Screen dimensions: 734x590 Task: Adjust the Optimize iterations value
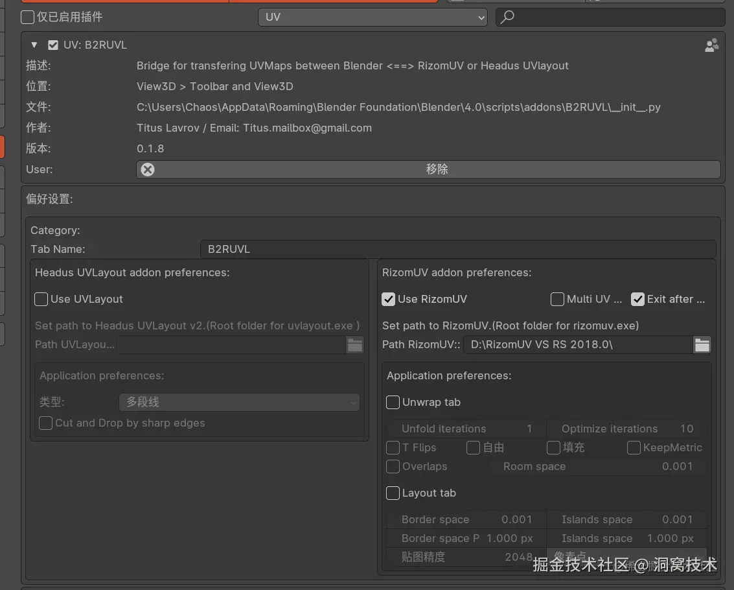tap(626, 429)
